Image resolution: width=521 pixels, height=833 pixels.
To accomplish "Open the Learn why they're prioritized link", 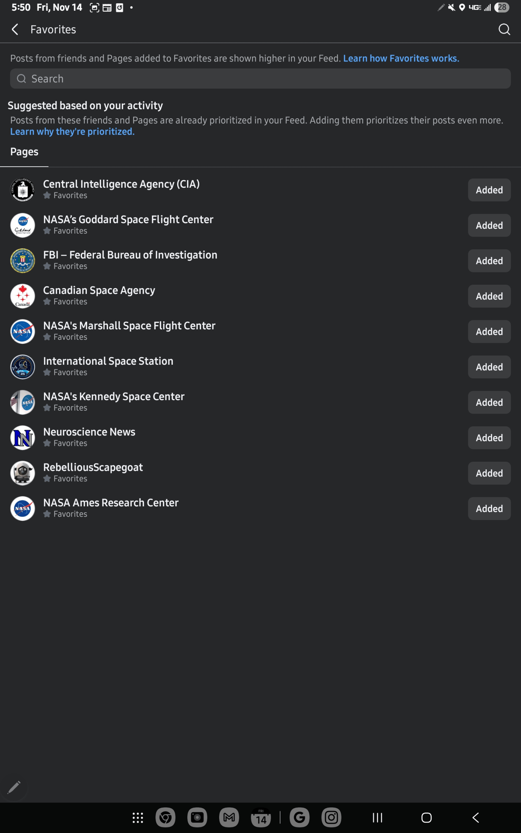I will pos(72,132).
